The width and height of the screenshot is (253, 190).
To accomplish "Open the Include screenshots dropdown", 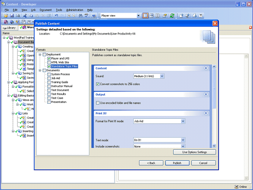I will click(x=183, y=146).
